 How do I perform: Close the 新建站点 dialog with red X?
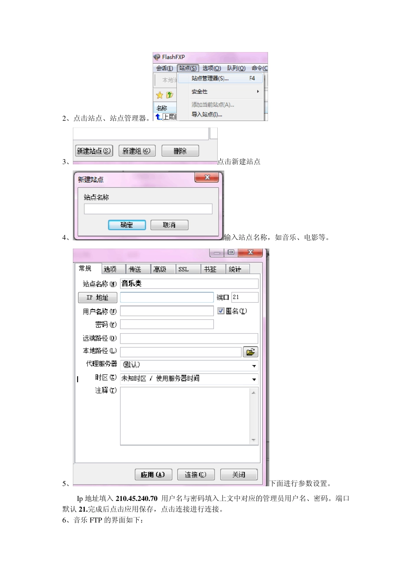tap(207, 177)
